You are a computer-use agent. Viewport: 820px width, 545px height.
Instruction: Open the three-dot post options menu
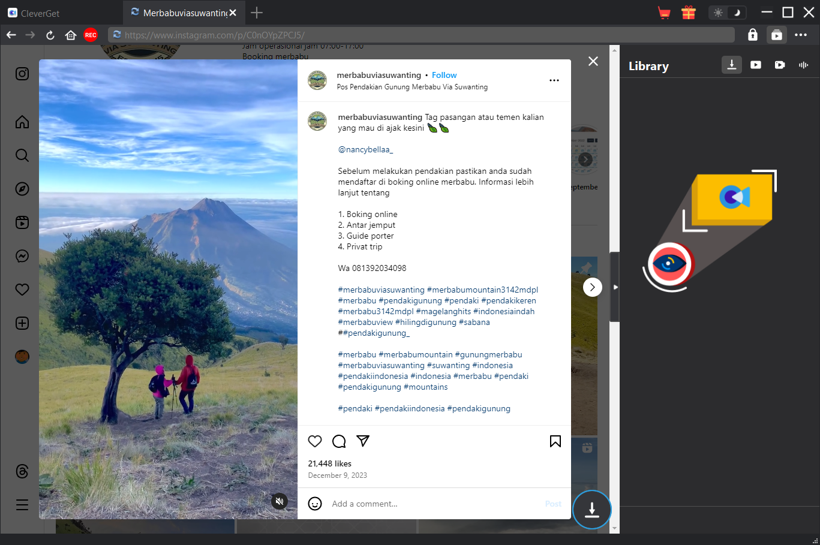coord(554,80)
